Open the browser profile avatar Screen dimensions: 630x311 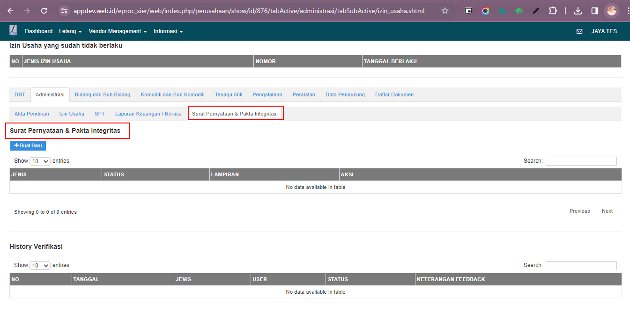pyautogui.click(x=611, y=10)
